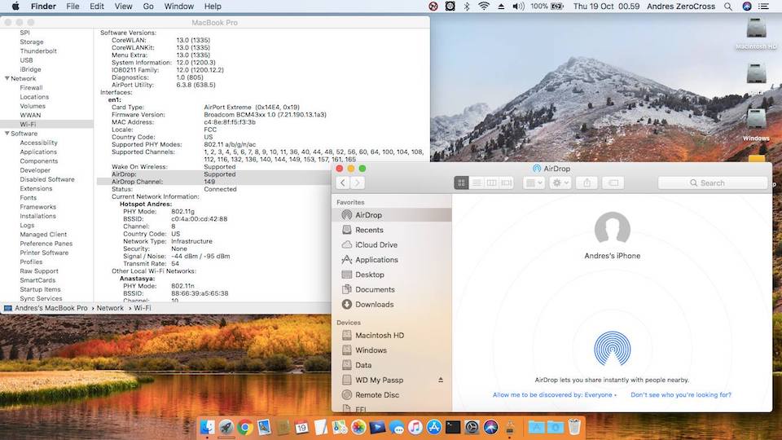Click the Finder Search field
782x440 pixels.
tap(713, 183)
